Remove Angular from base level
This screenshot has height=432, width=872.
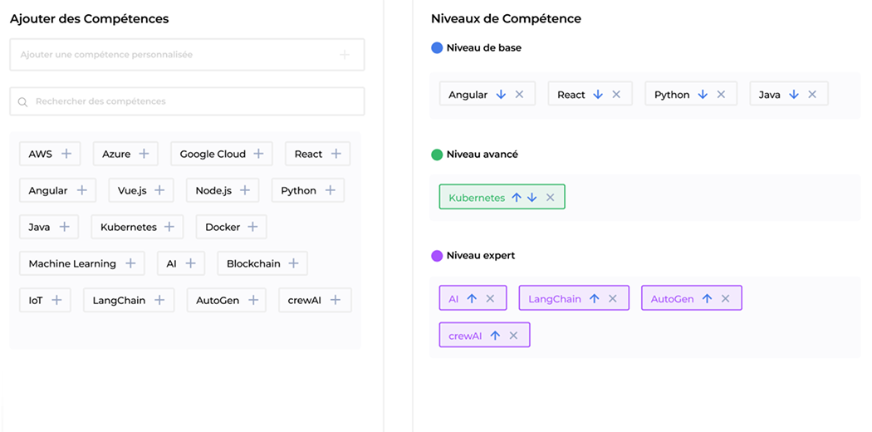click(x=519, y=95)
